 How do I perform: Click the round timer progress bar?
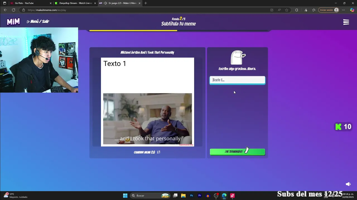(178, 31)
